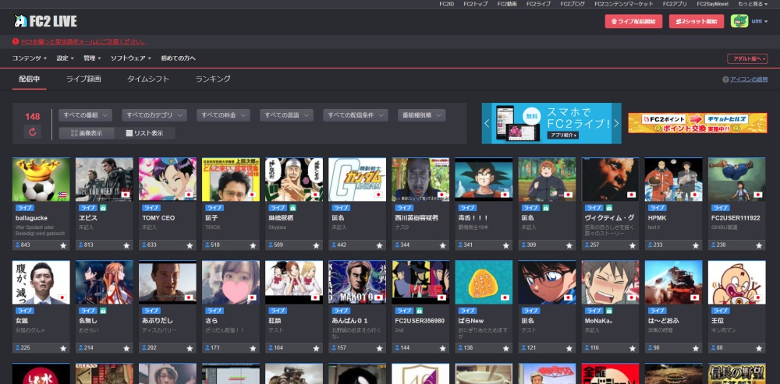Click the viewer count icon on 女狐 card
This screenshot has width=780, height=384.
(19, 348)
